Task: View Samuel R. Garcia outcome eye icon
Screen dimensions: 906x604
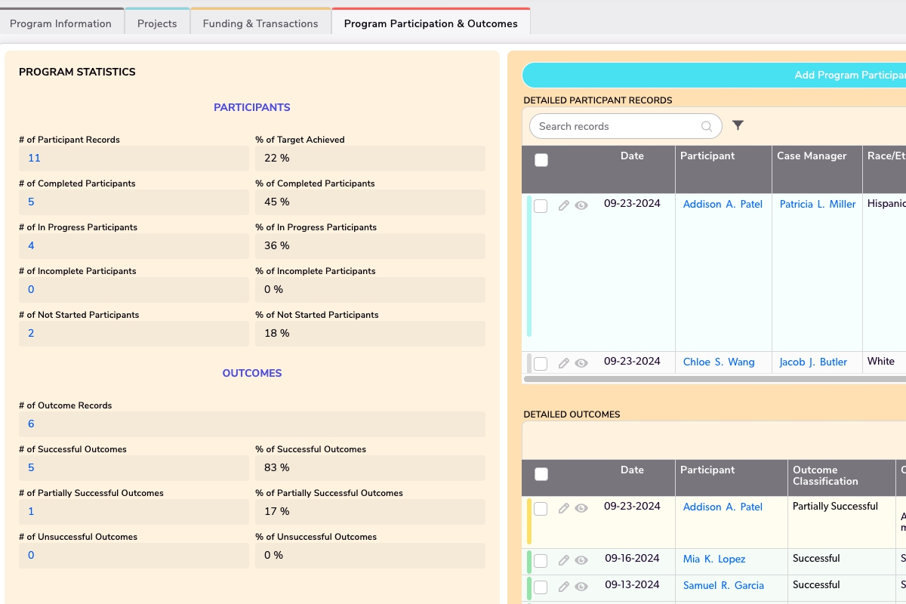Action: coord(581,587)
